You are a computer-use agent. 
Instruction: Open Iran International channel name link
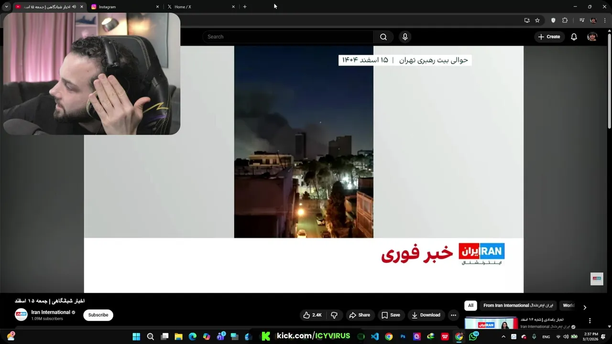point(51,312)
